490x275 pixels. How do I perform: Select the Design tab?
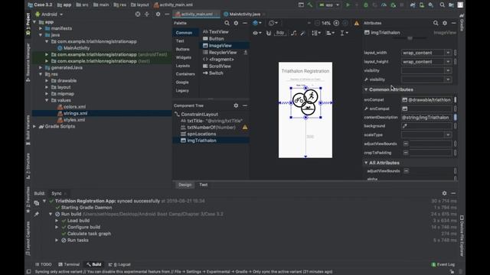[x=185, y=185]
